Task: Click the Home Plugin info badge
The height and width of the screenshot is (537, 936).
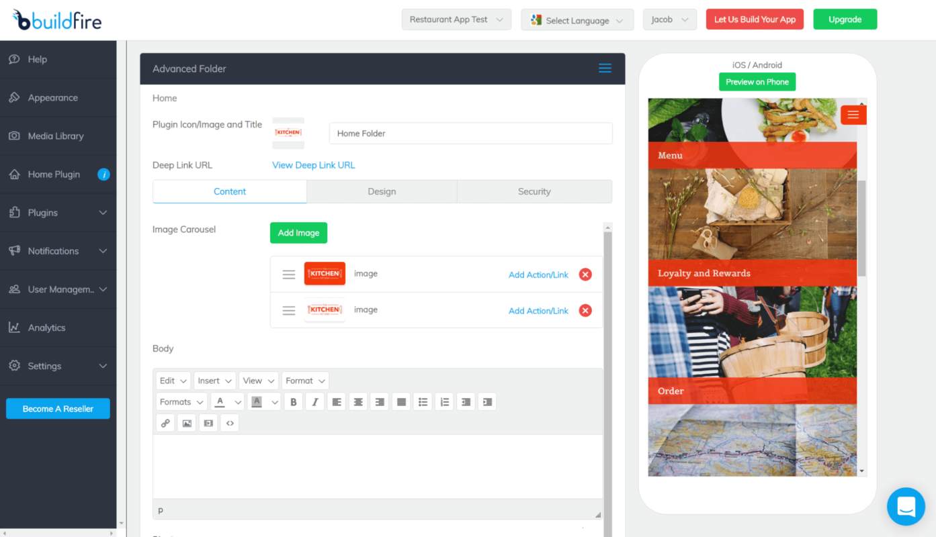Action: 103,175
